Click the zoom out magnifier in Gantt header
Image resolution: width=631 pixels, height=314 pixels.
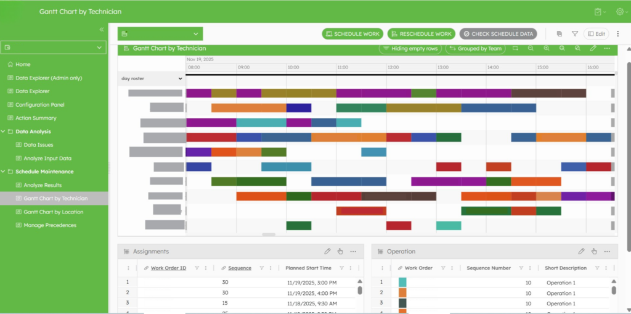point(531,48)
